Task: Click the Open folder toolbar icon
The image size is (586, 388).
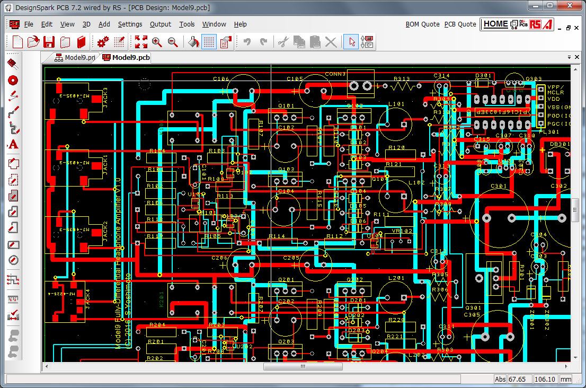Action: (33, 42)
